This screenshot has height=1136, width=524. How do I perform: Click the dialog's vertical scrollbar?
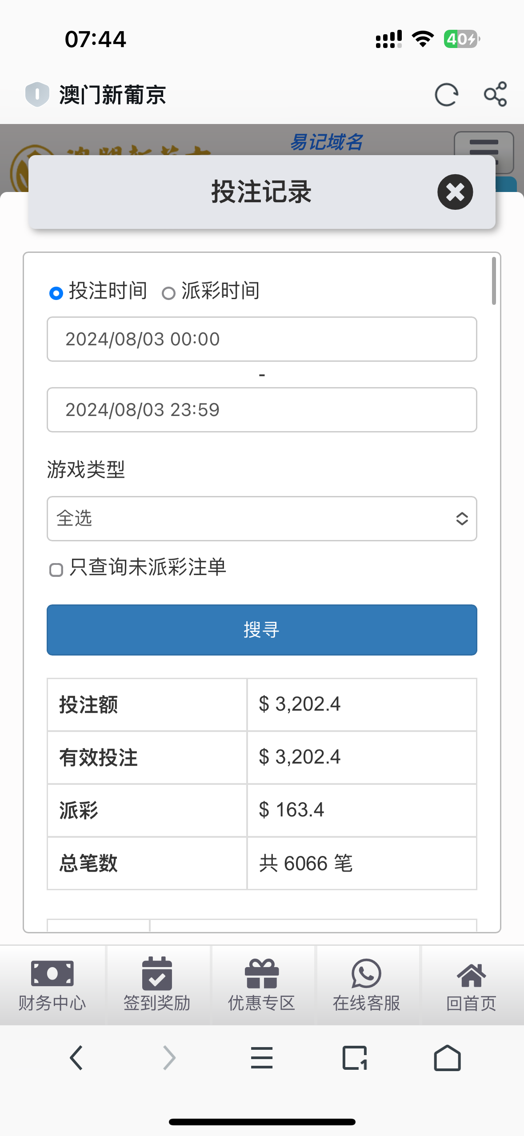[494, 281]
